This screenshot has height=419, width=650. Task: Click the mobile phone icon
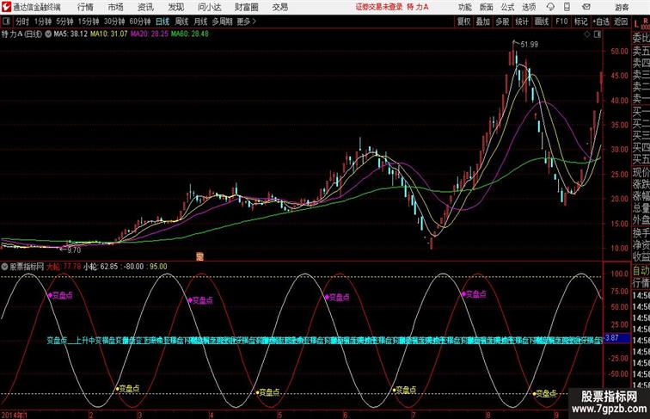point(567,7)
